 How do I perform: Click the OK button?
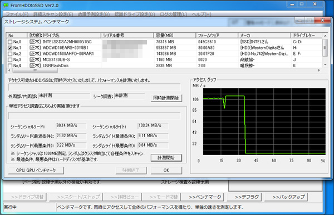pos(166,171)
